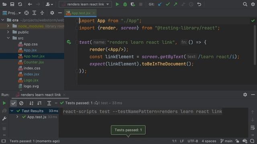Change the UTF-8 file encoding in the status bar
The image size is (257, 144).
[193, 141]
